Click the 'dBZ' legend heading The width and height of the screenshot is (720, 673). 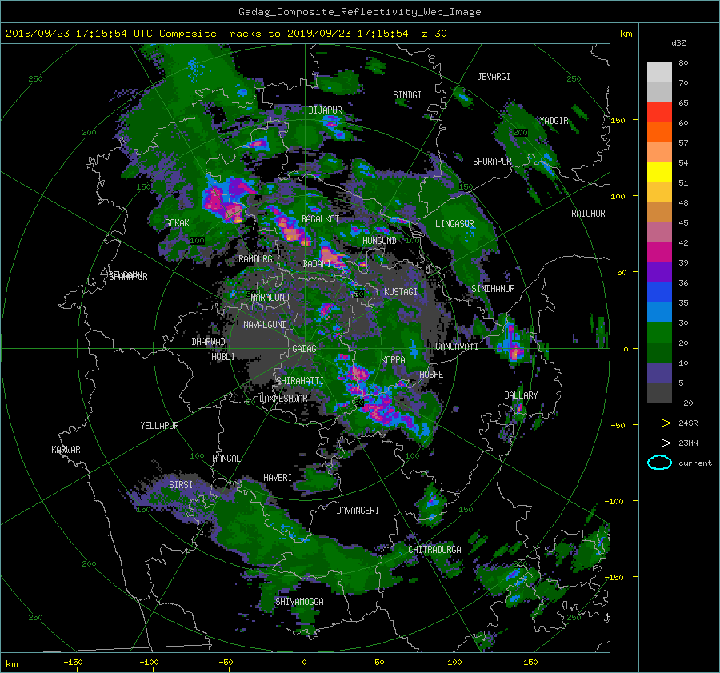coord(678,42)
